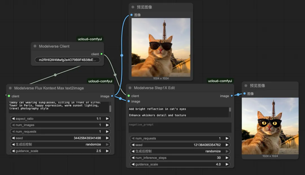
Task: Increase aspect_ratio with the right arrow
Action: pos(107,119)
